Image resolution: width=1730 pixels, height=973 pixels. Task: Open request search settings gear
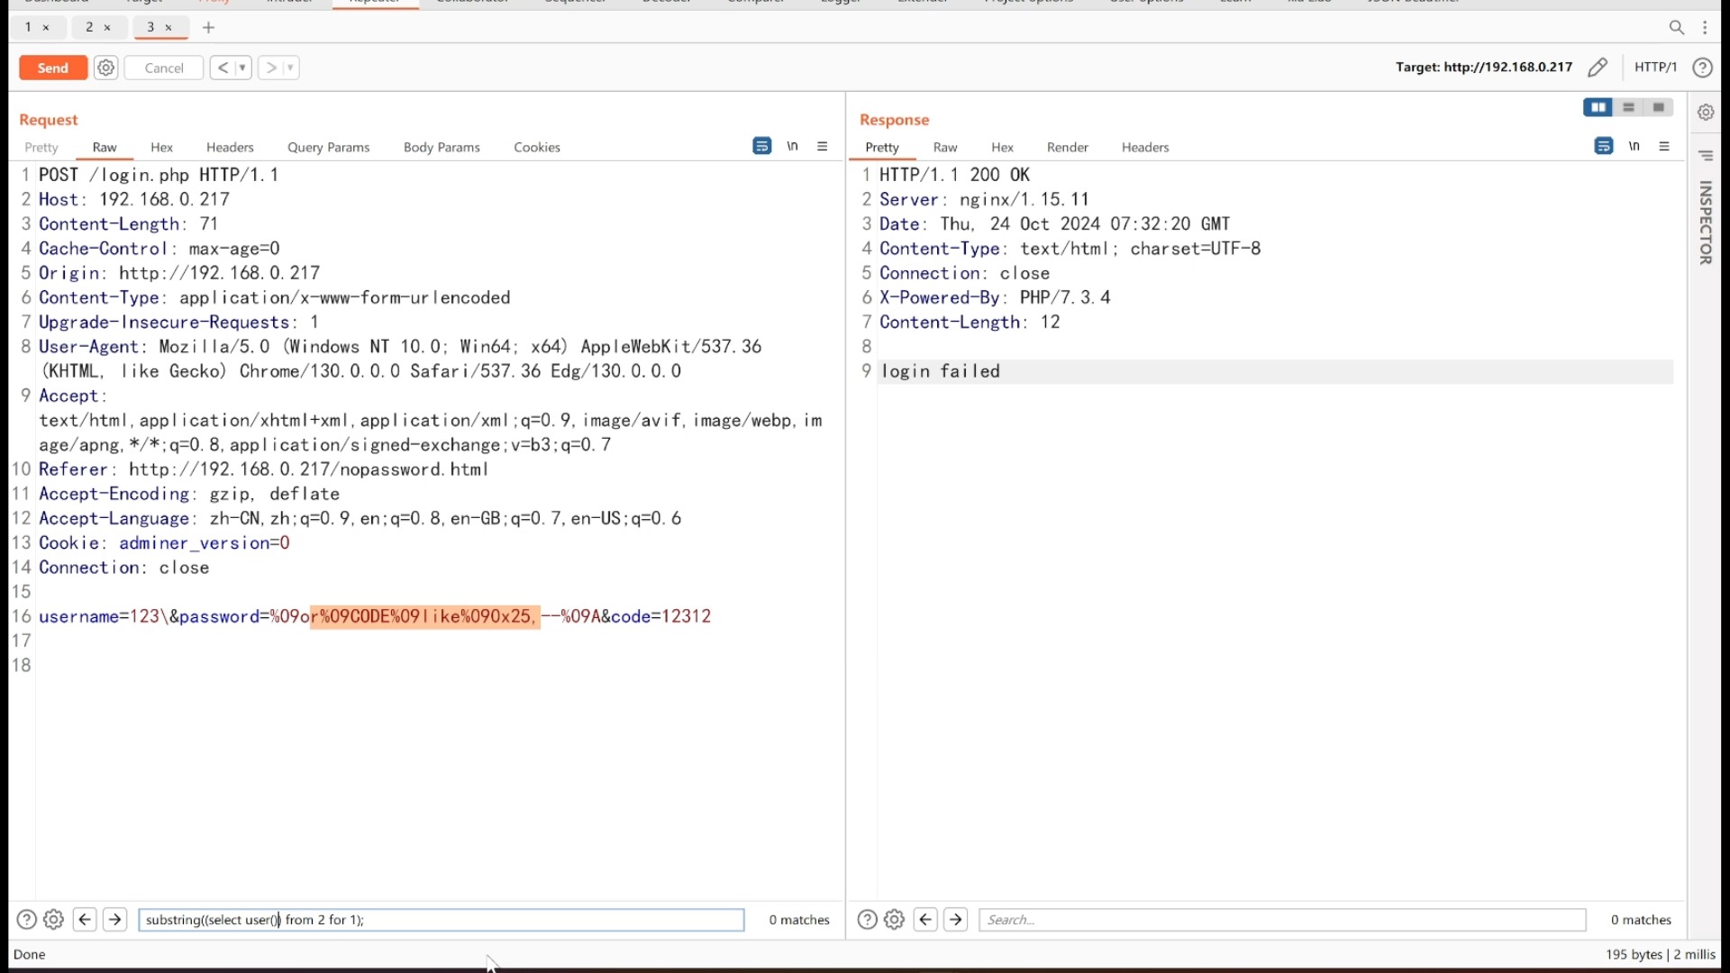[54, 920]
